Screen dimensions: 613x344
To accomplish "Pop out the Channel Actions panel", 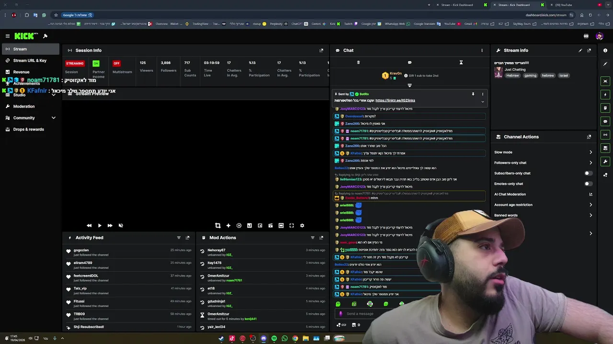I will [589, 137].
